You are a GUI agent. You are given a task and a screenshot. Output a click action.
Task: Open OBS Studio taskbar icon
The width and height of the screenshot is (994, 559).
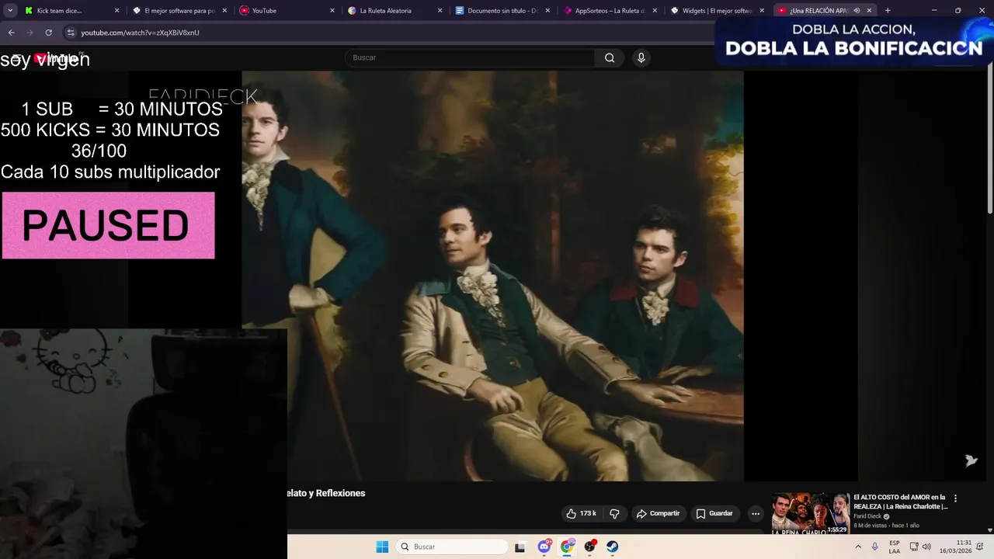(x=590, y=547)
